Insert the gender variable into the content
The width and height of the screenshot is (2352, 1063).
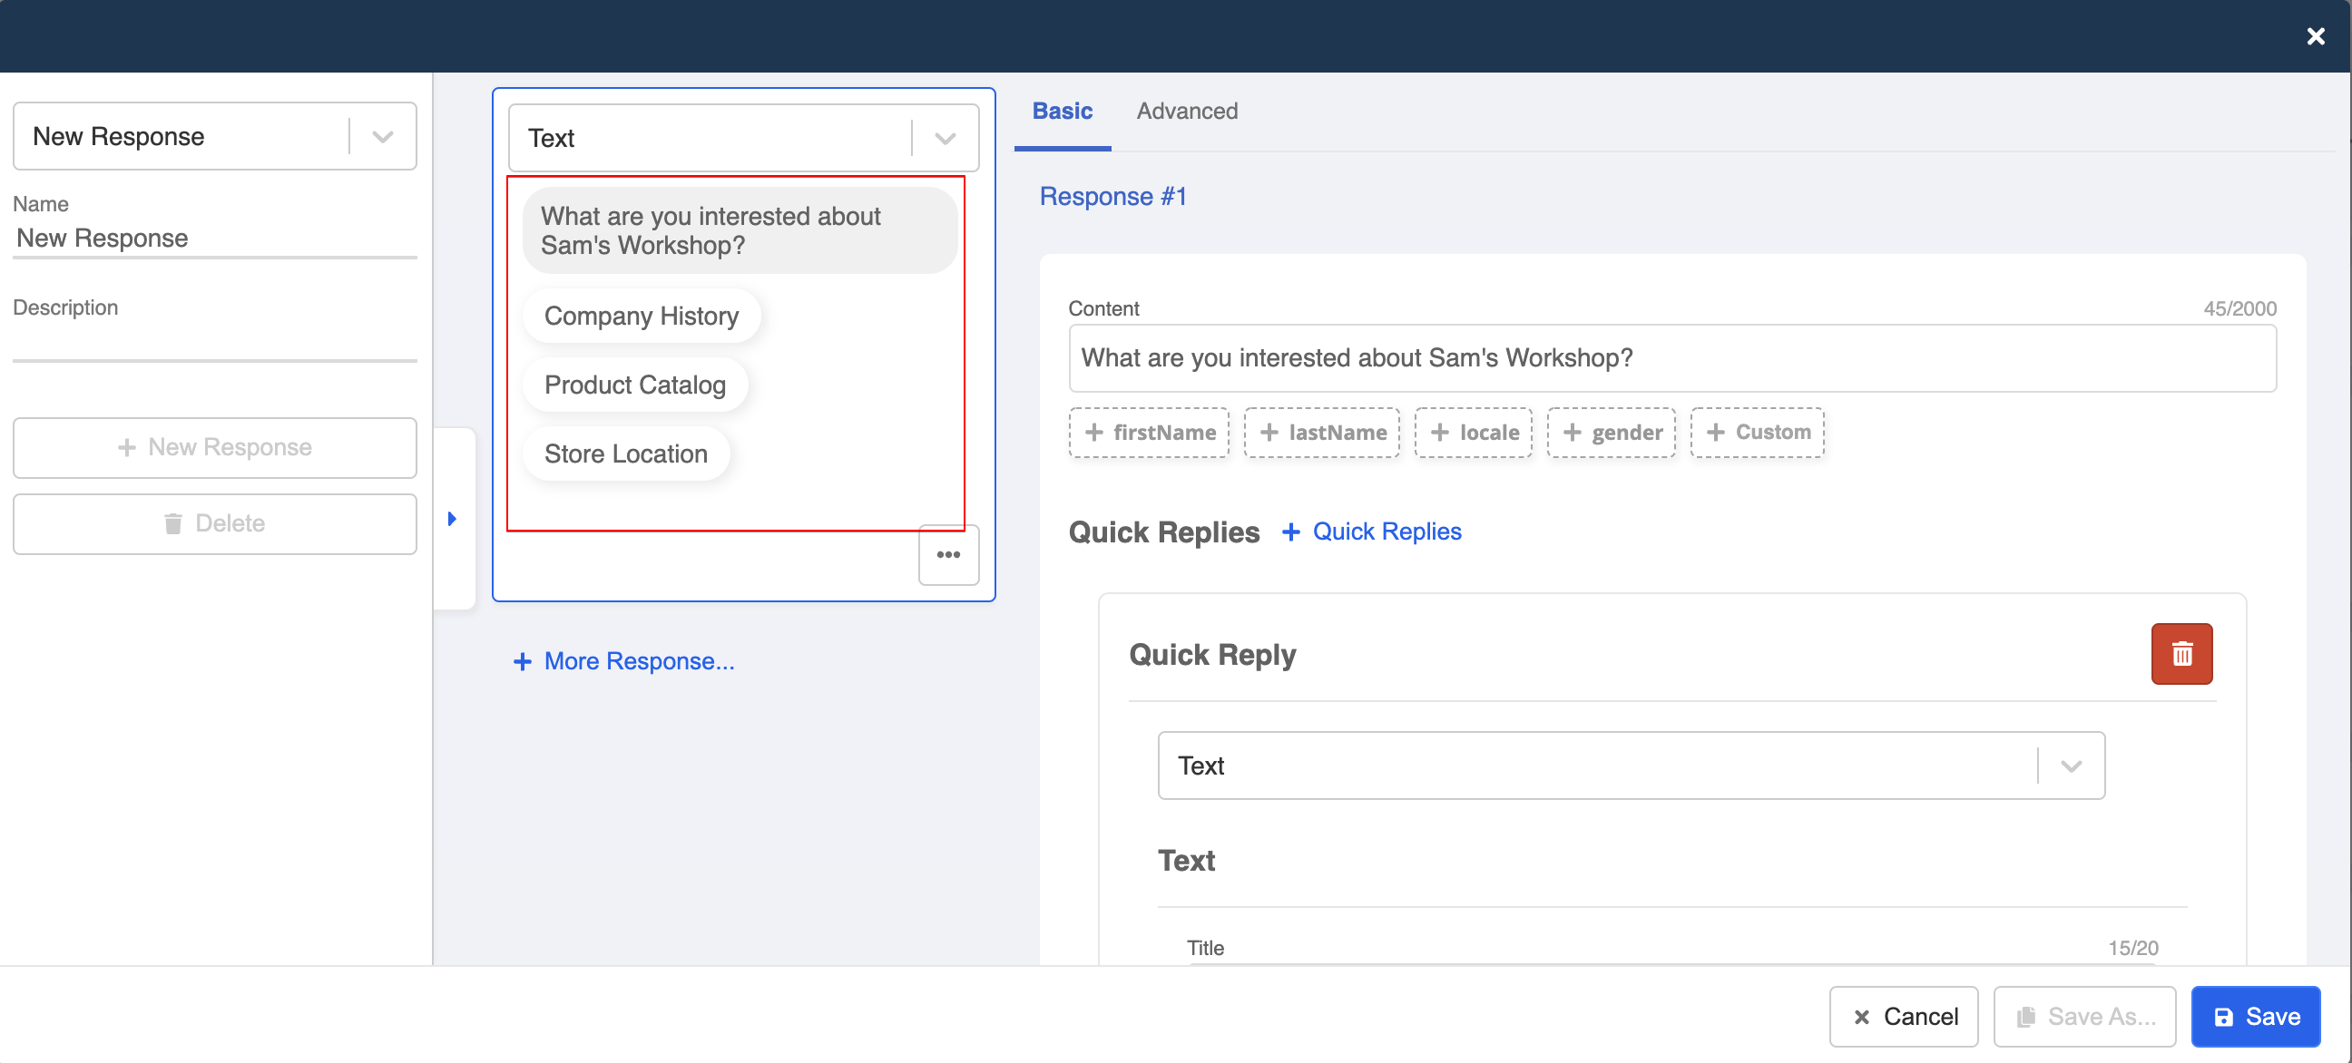tap(1611, 432)
